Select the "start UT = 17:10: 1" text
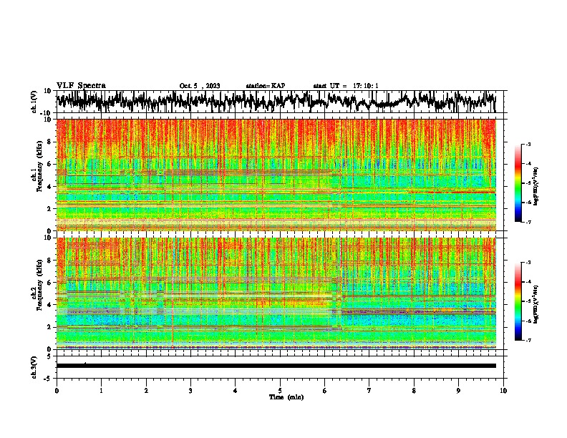Image resolution: width=567 pixels, height=438 pixels. pos(346,86)
